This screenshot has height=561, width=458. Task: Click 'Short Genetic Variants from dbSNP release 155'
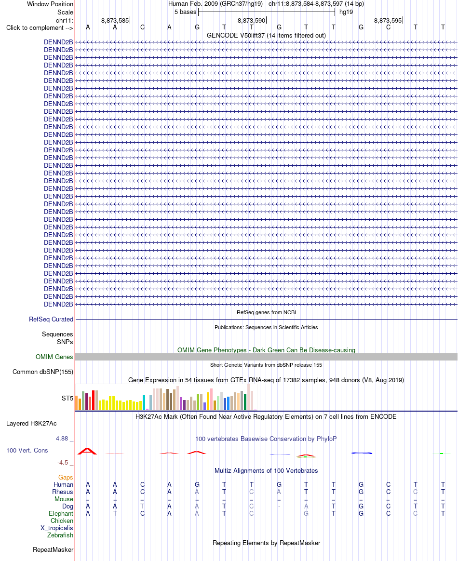coord(266,365)
